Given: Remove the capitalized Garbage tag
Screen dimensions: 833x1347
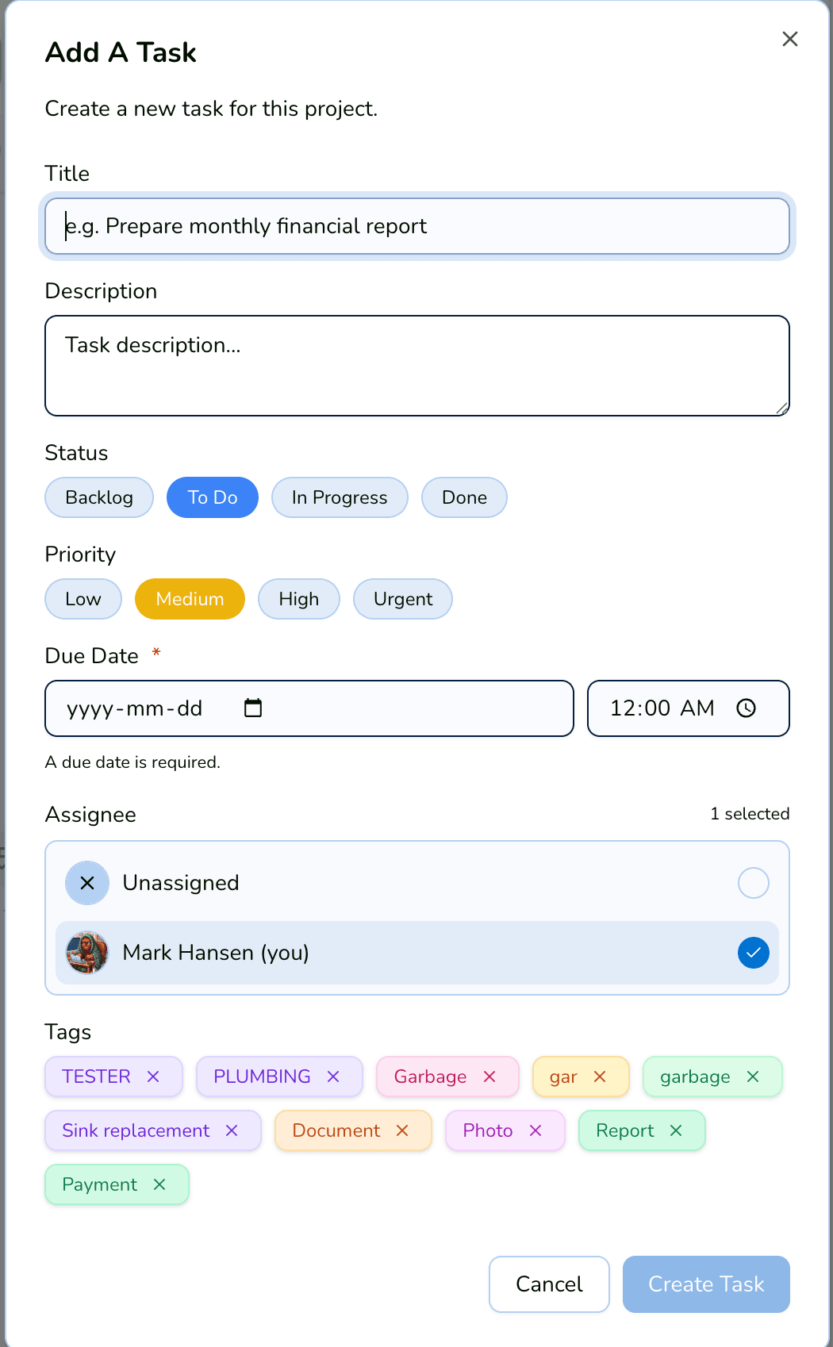Looking at the screenshot, I should coord(489,1076).
